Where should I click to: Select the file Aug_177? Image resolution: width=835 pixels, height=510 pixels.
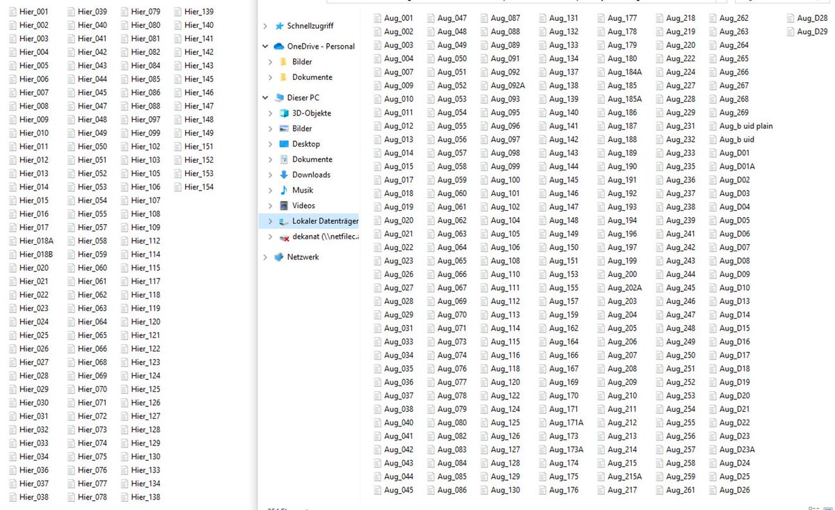(x=622, y=18)
